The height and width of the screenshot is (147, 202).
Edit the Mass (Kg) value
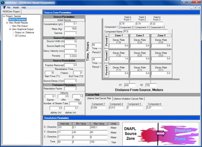(71, 28)
